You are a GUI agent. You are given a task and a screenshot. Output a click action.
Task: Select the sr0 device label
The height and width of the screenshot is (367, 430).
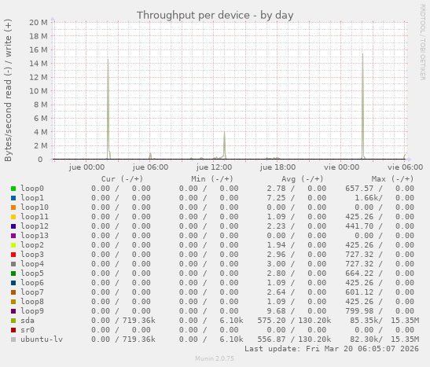click(28, 330)
